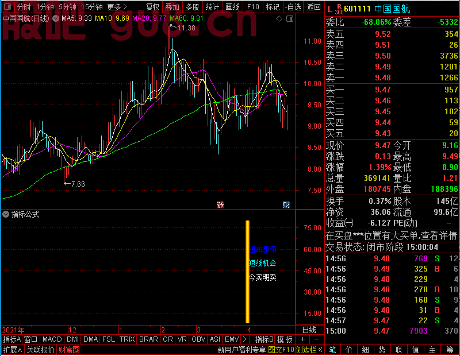This screenshot has width=460, height=356.
Task: Expand the 更多 periods menu
Action: click(117, 7)
